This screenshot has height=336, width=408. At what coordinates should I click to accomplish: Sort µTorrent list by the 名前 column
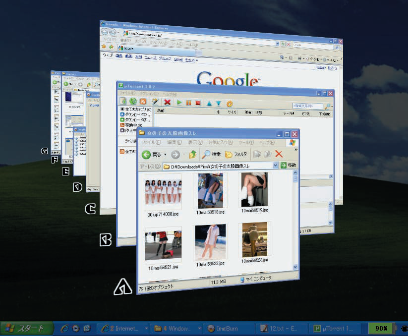[161, 111]
